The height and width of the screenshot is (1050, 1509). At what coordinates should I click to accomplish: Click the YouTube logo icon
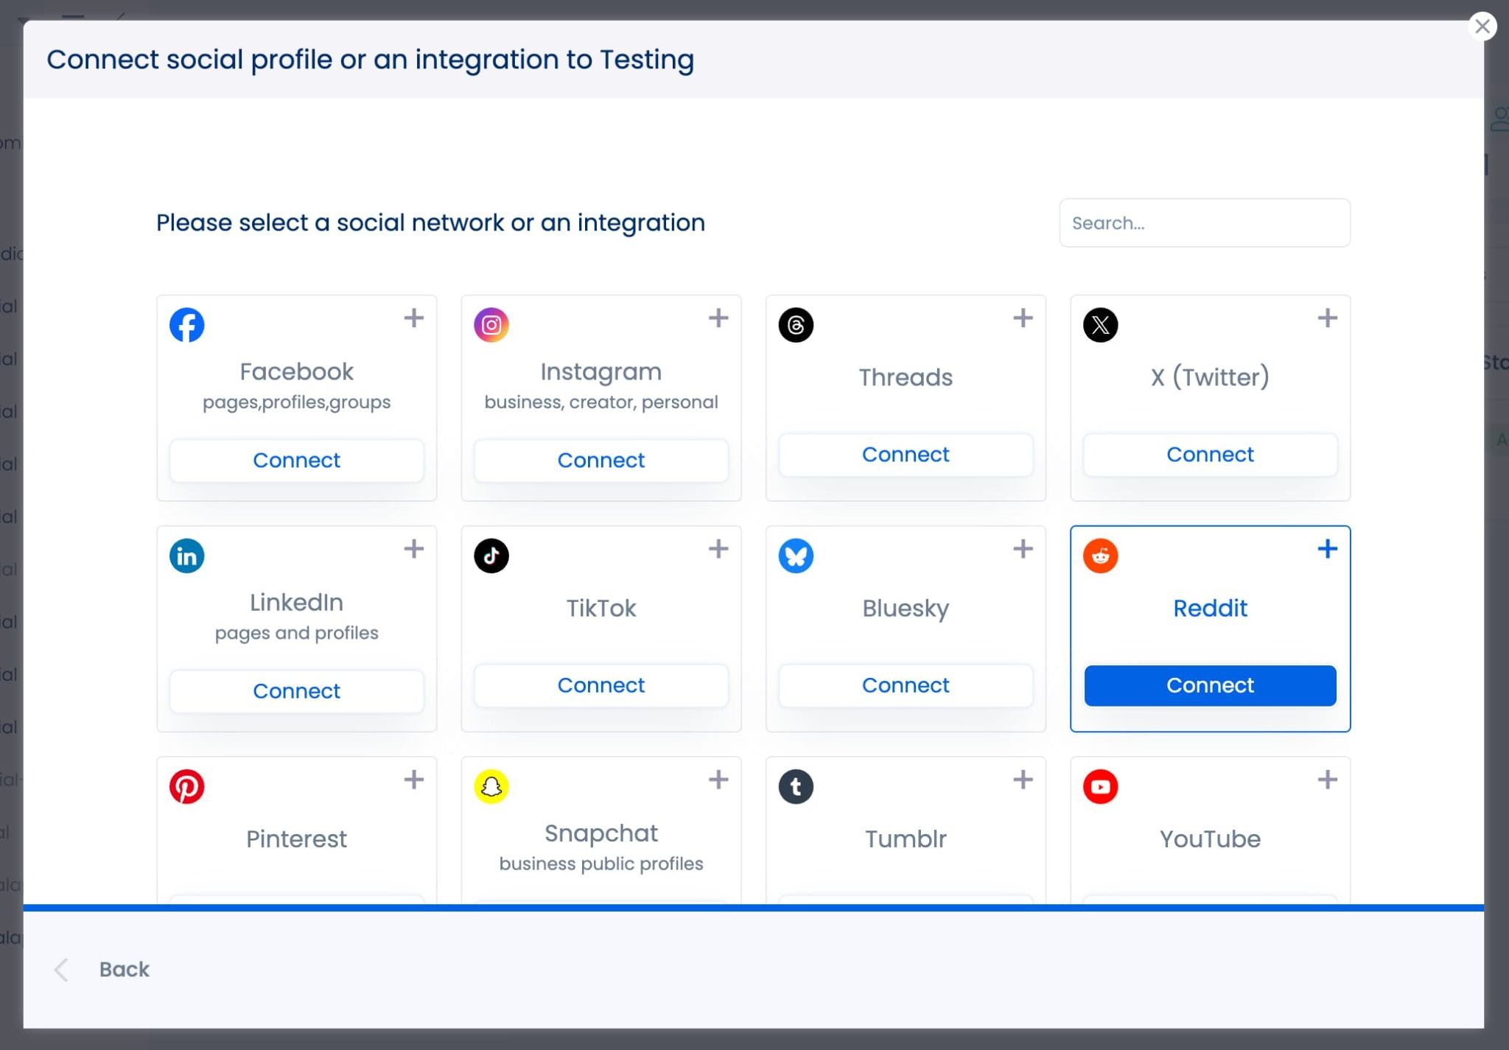point(1101,785)
